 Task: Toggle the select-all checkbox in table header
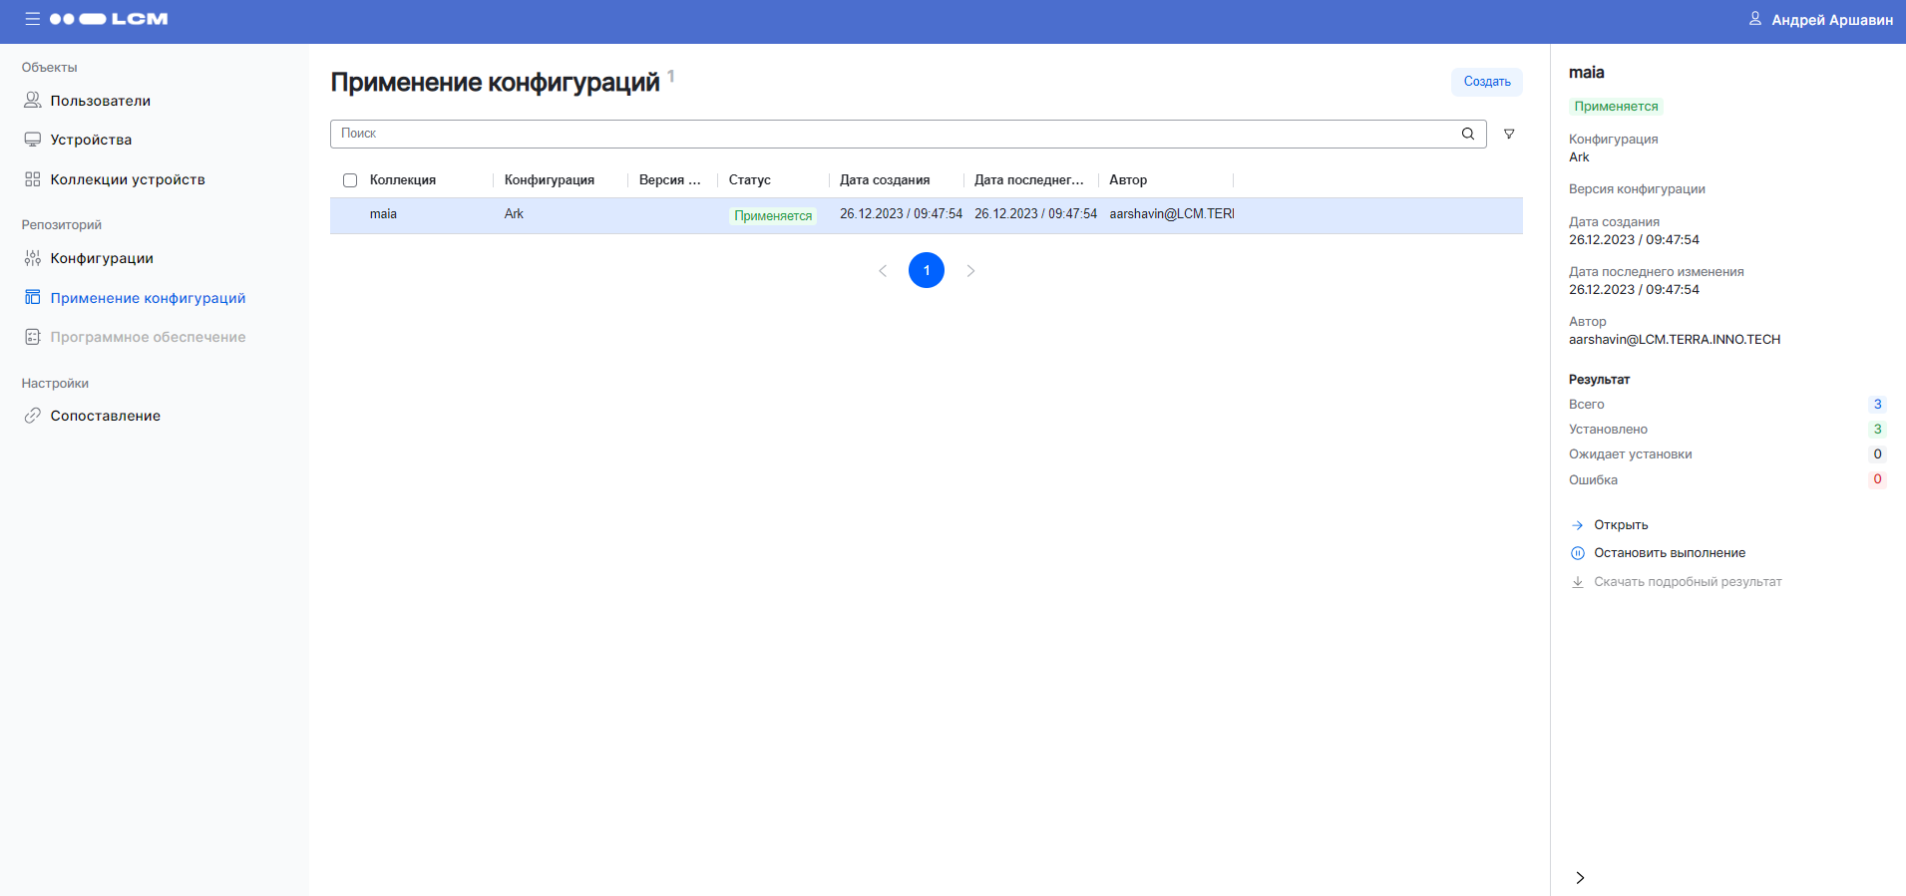(350, 180)
